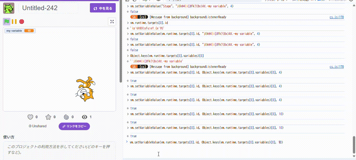
Task: Select the output string 'ip~6h%9)yFu:eY_{e`95'
Action: [x=147, y=28]
